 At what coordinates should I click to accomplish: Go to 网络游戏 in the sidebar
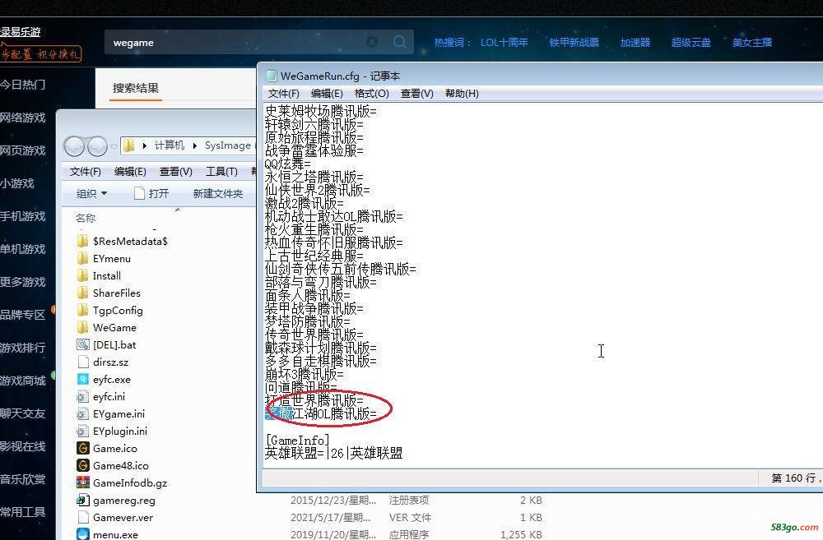click(22, 118)
